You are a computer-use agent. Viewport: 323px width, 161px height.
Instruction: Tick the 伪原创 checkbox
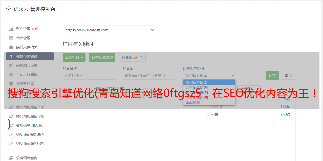click(x=208, y=106)
